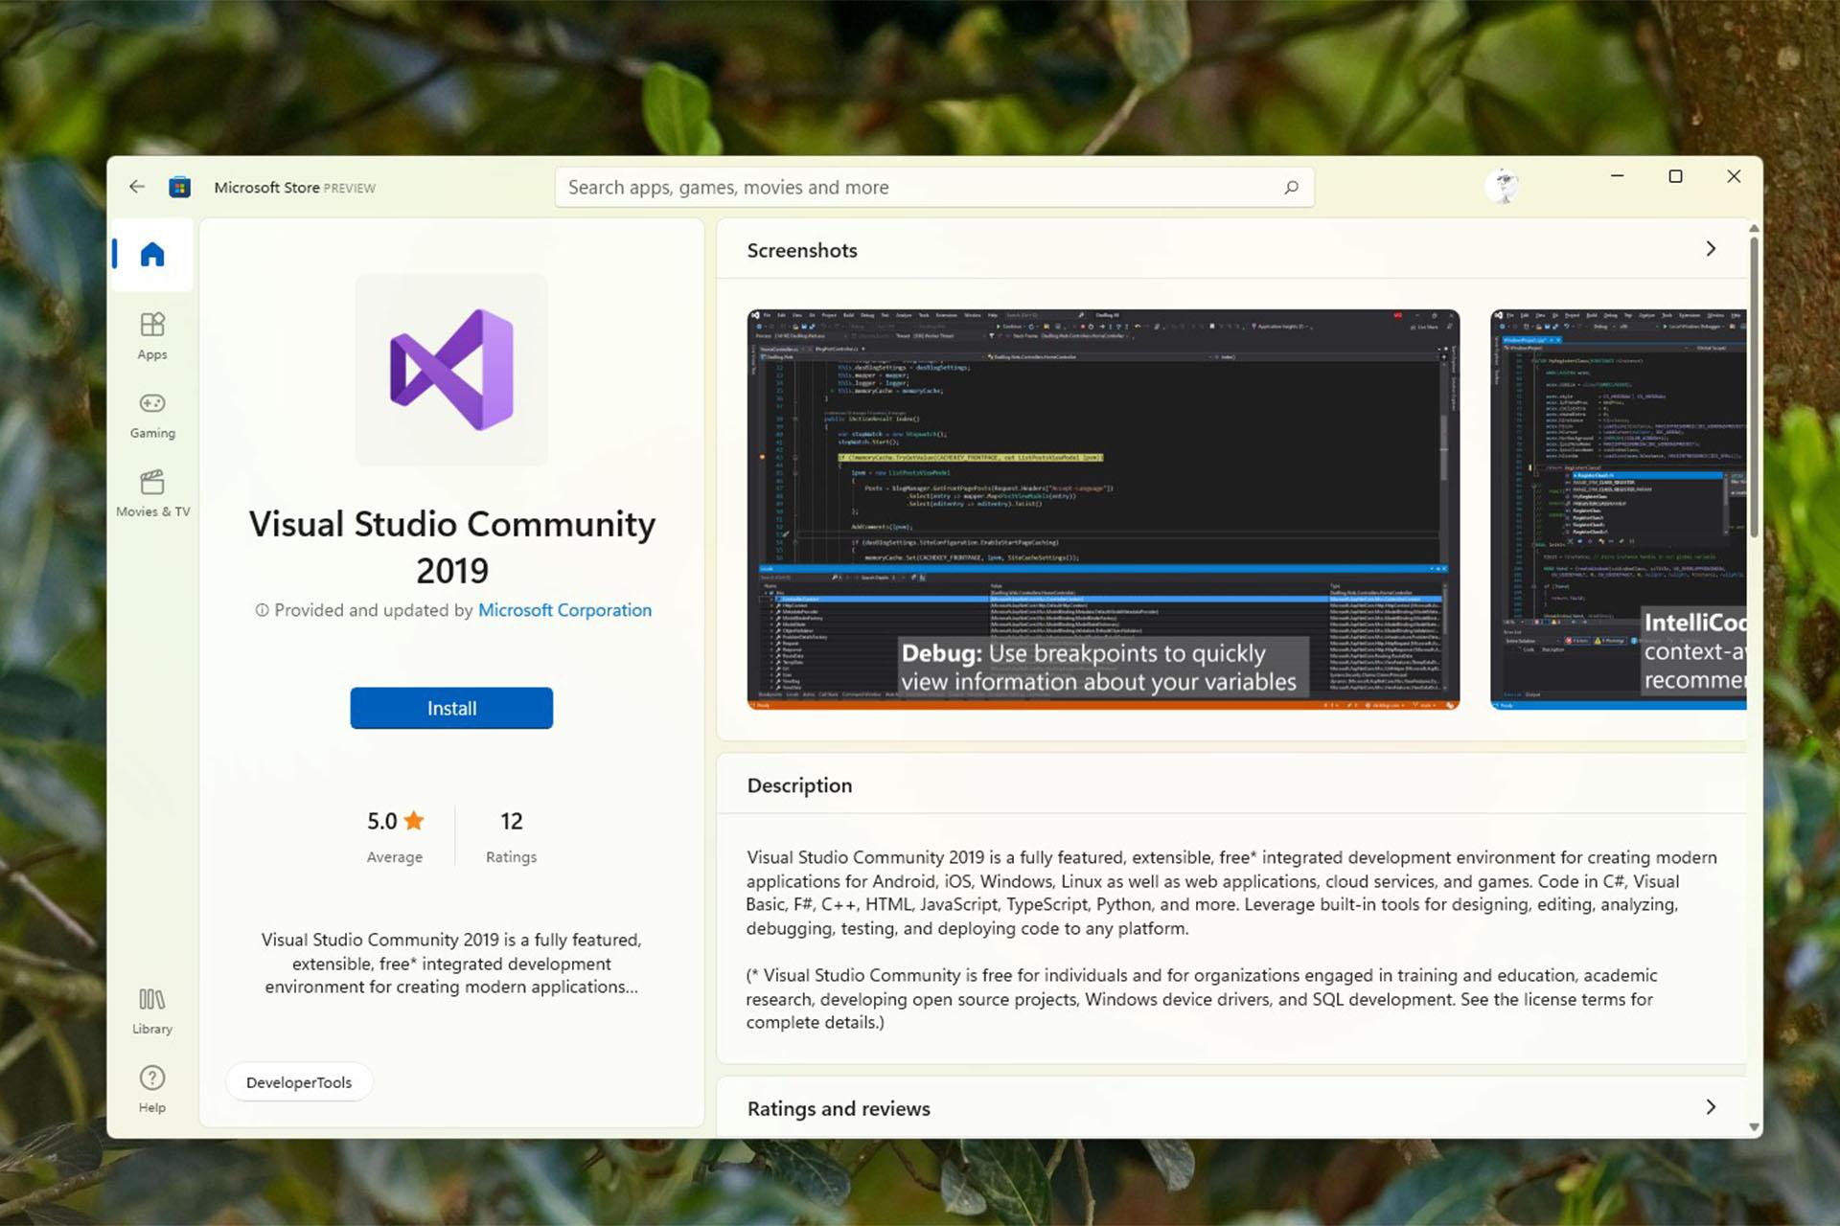Screen dimensions: 1840x1226
Task: Open the Movies & TV section
Action: point(152,494)
